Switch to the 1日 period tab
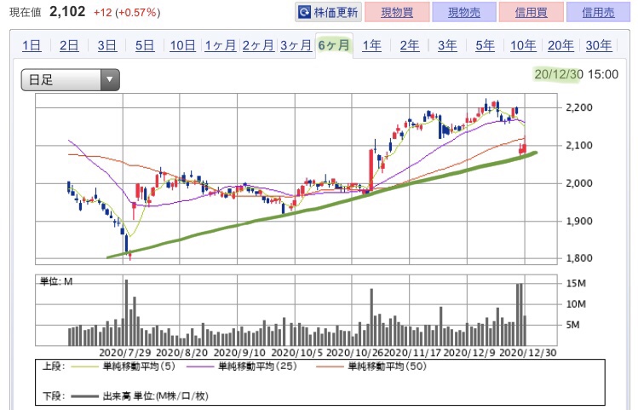This screenshot has height=410, width=638. point(32,45)
